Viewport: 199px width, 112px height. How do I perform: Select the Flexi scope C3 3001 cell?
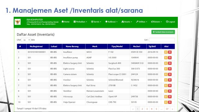click(x=117, y=74)
